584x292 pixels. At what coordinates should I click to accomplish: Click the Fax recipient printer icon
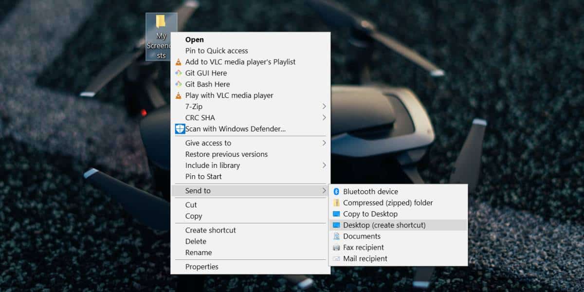click(336, 248)
